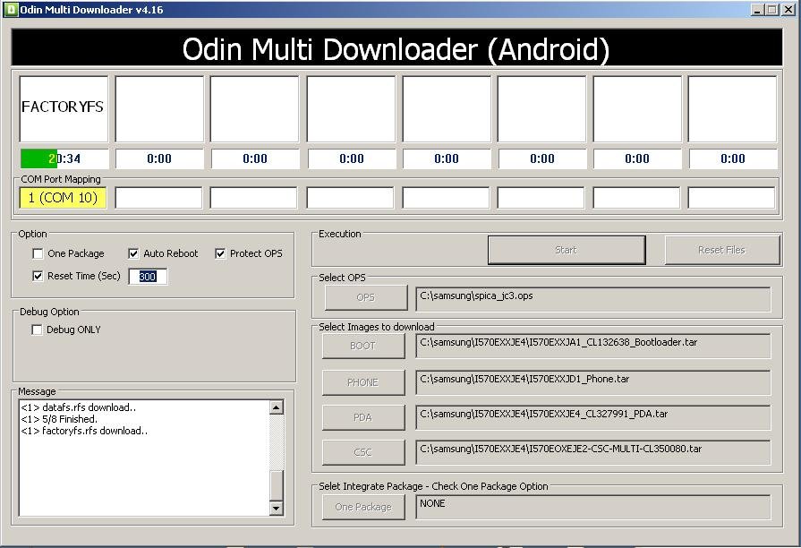Click the FACTORYFS status box
This screenshot has width=801, height=548.
[x=64, y=109]
